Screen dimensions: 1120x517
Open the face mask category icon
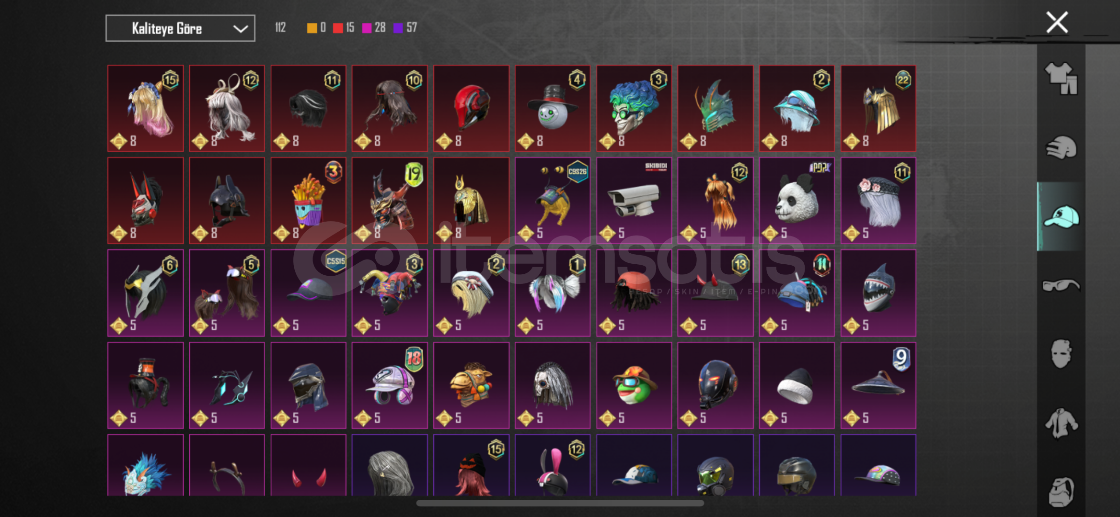tap(1061, 354)
